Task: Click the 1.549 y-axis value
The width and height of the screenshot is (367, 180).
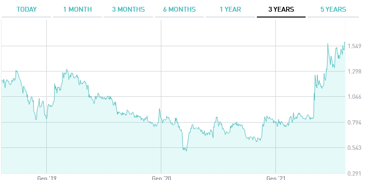Action: coord(355,46)
